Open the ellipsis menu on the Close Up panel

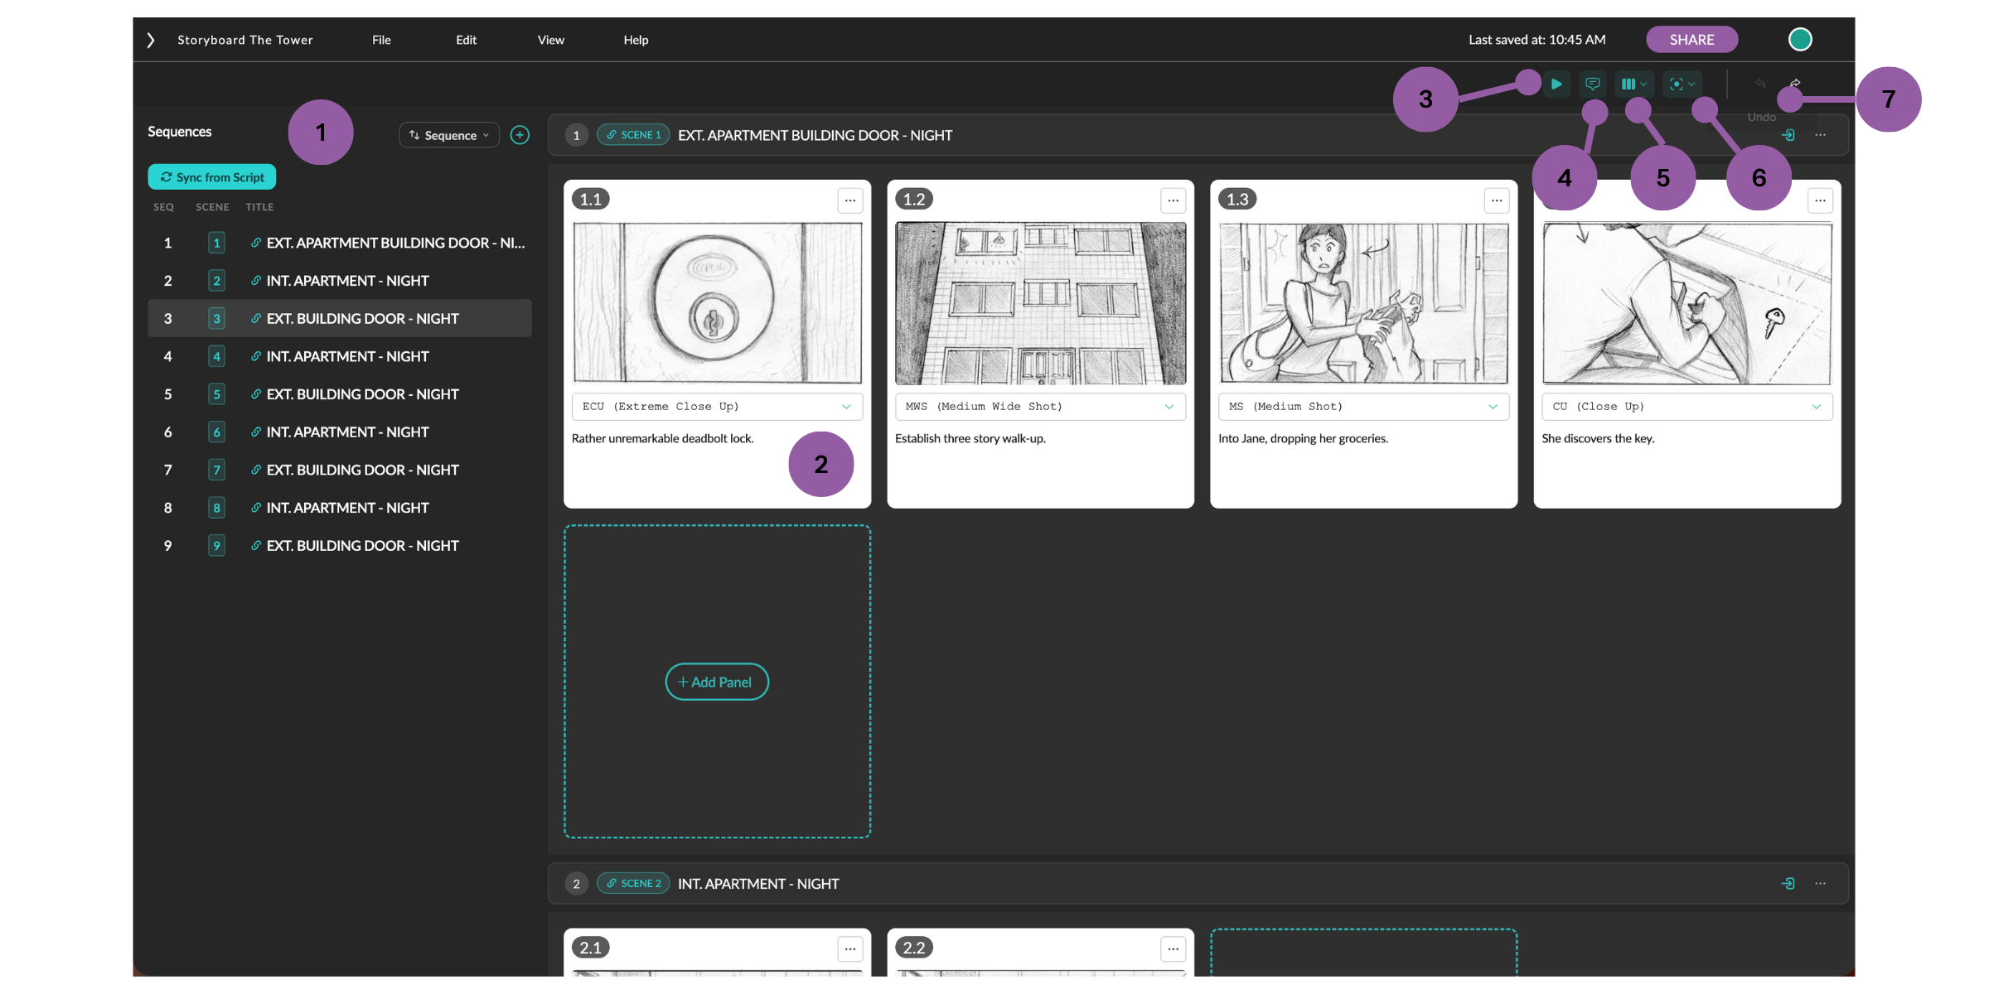coord(1820,200)
